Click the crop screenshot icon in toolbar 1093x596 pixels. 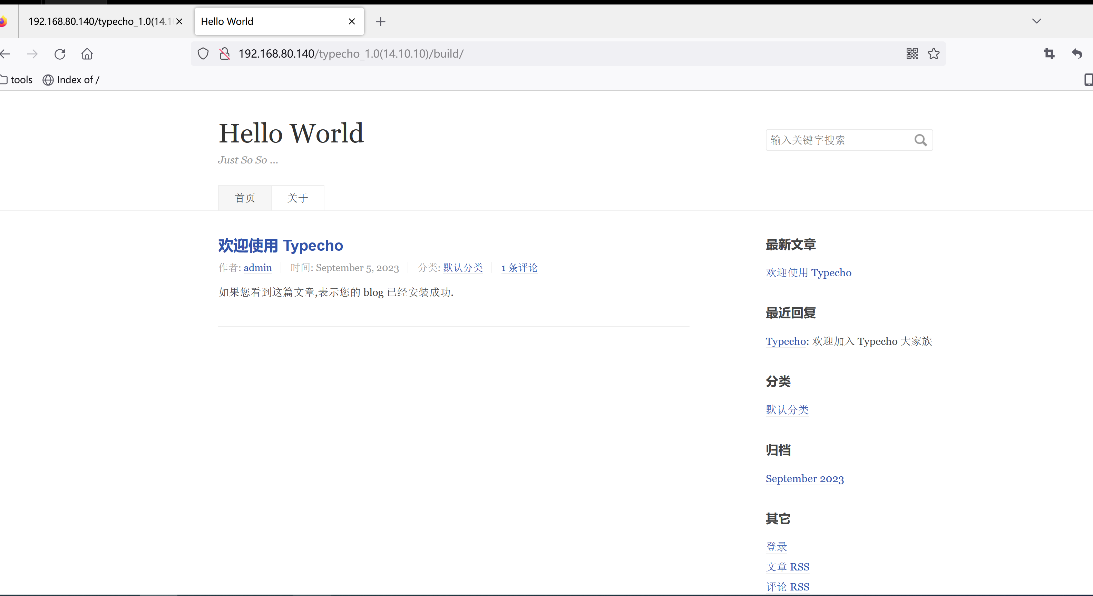pos(1049,54)
